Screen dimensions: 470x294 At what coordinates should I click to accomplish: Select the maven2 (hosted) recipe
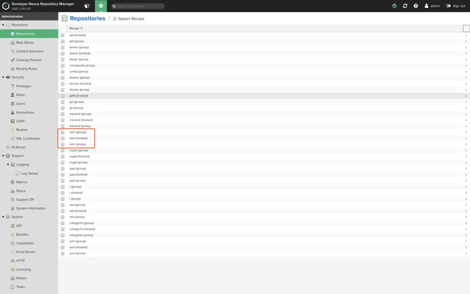click(264, 120)
